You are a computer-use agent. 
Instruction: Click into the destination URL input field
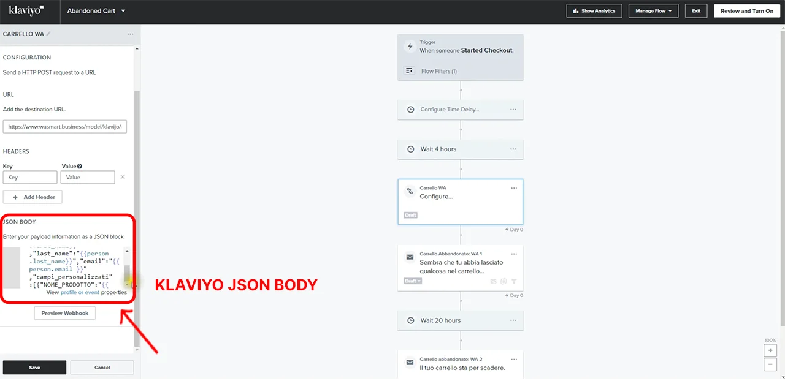[64, 127]
